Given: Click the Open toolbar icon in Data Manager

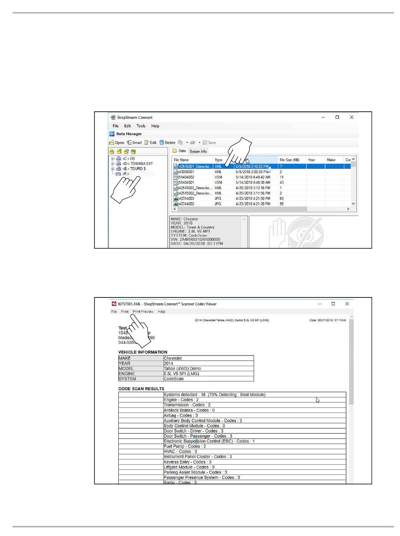Looking at the screenshot, I should (x=112, y=142).
